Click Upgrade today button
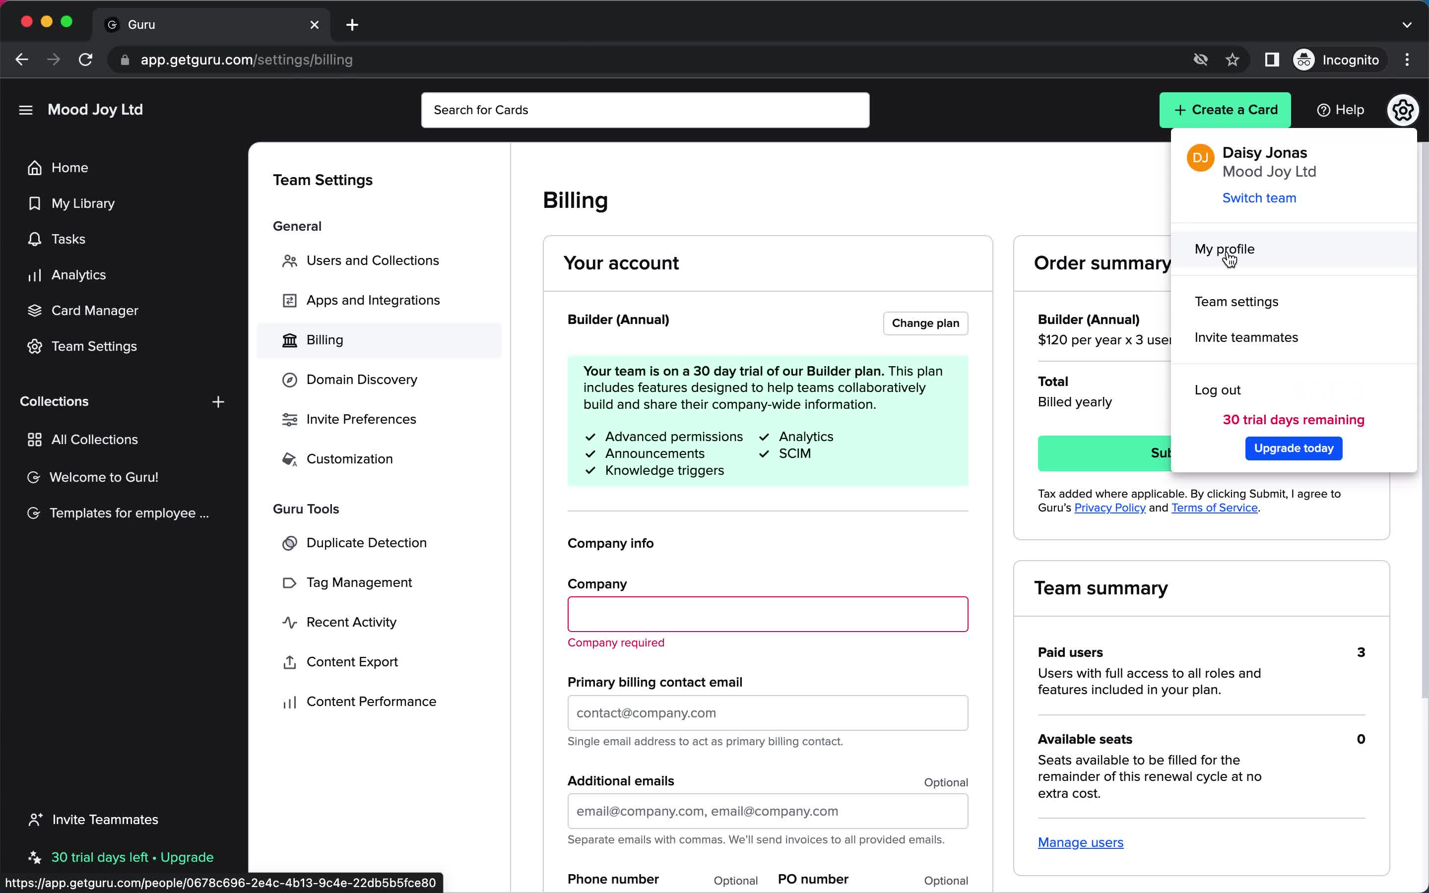The image size is (1429, 893). tap(1294, 448)
